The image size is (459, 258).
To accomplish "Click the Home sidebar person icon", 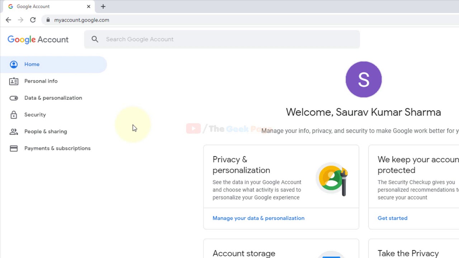I will point(14,64).
